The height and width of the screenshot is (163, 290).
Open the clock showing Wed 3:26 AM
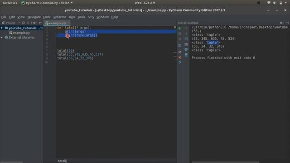[145, 3]
